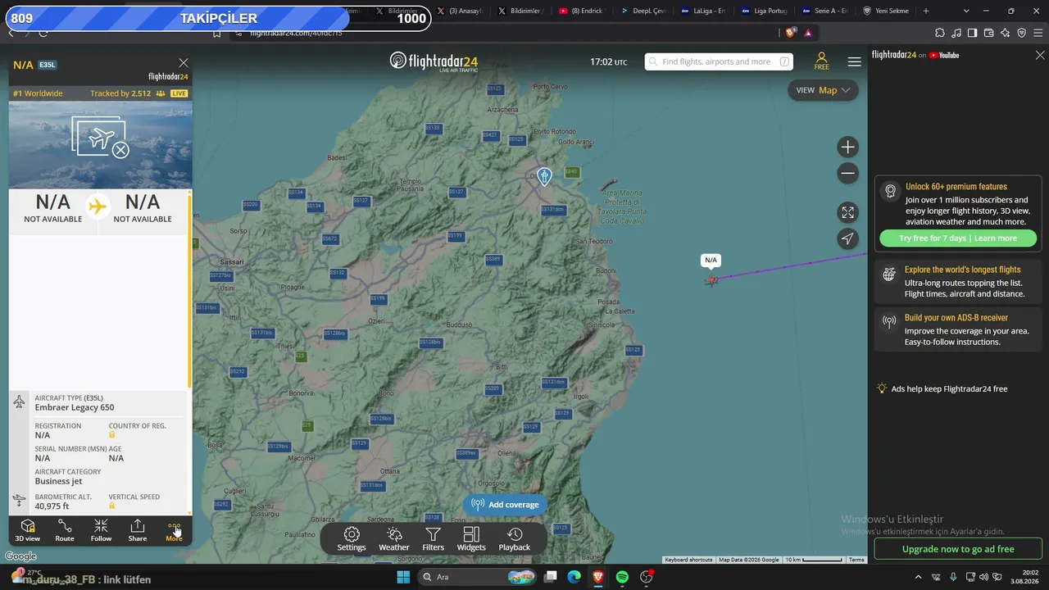Show hidden system tray icons
This screenshot has width=1049, height=590.
pos(918,577)
